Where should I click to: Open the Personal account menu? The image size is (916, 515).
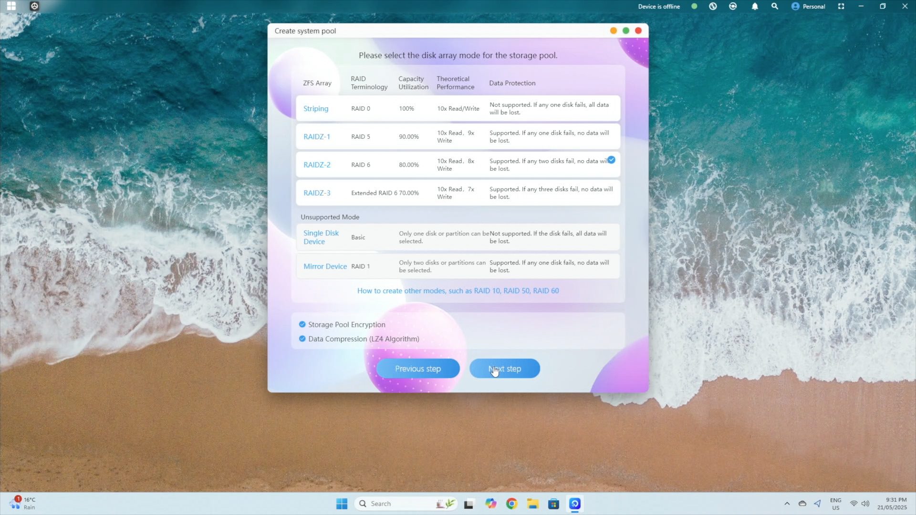[x=808, y=7]
